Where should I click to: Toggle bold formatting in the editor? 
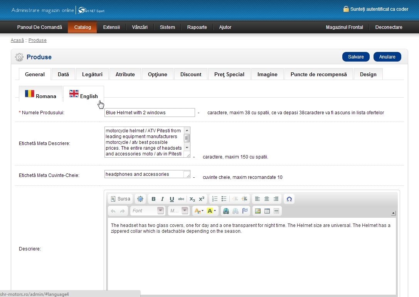coord(153,199)
